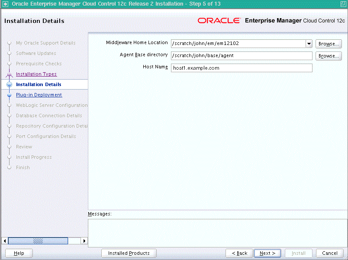Go Back to the previous step
Screen dimensions: 348x260
pos(239,253)
